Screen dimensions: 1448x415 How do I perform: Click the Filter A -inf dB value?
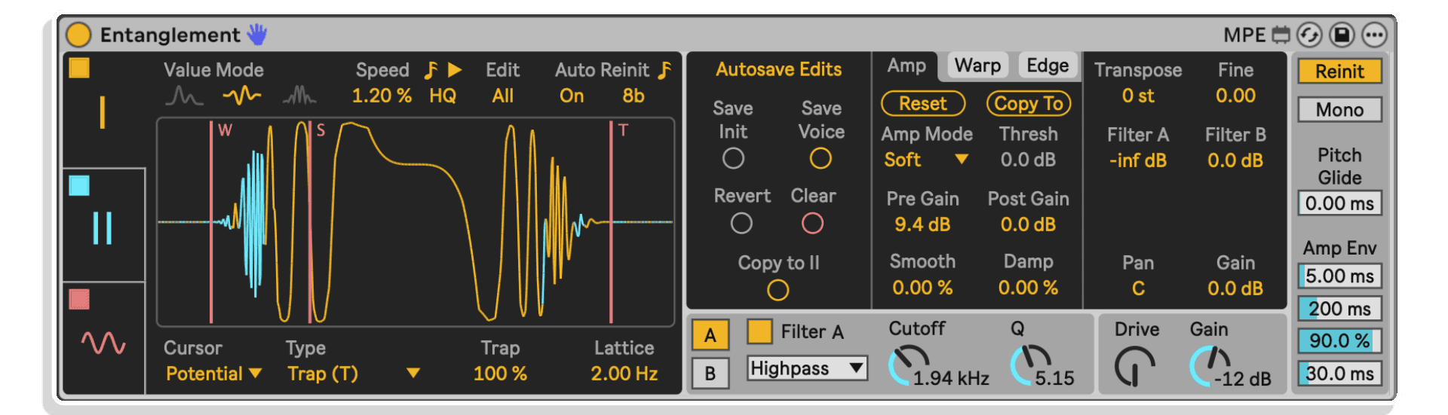point(1138,160)
